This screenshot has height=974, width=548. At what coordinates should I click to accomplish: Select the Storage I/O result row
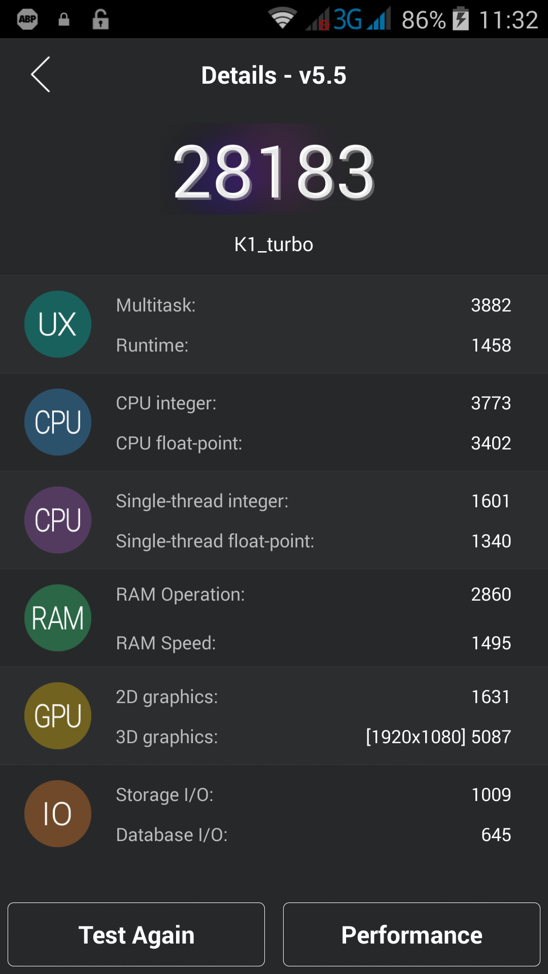pyautogui.click(x=313, y=795)
